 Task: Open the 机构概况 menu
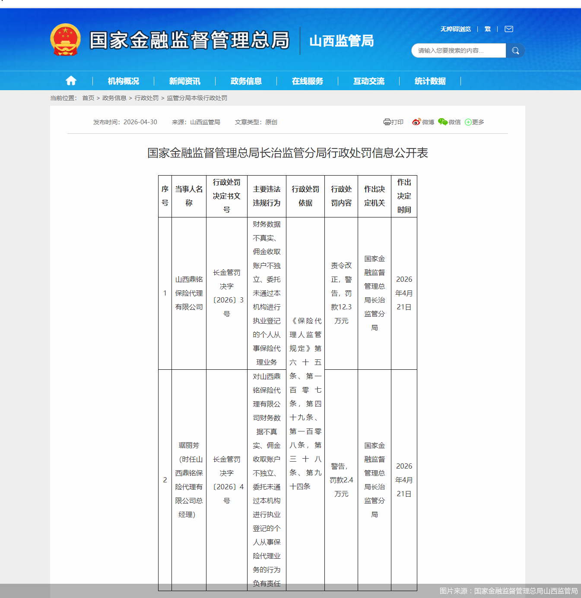coord(124,81)
